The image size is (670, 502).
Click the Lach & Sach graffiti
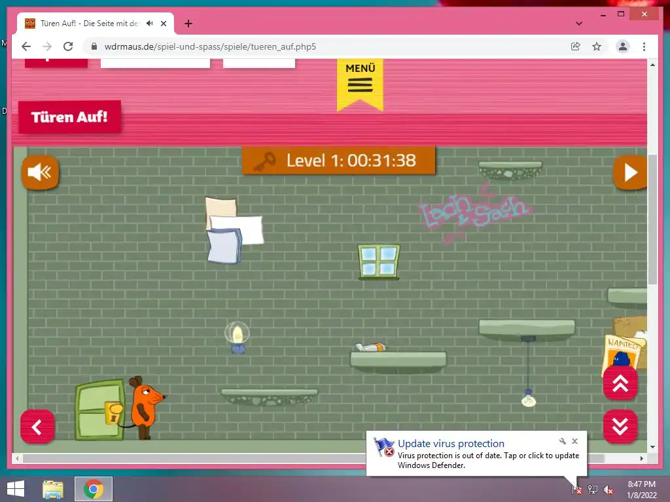click(x=474, y=212)
